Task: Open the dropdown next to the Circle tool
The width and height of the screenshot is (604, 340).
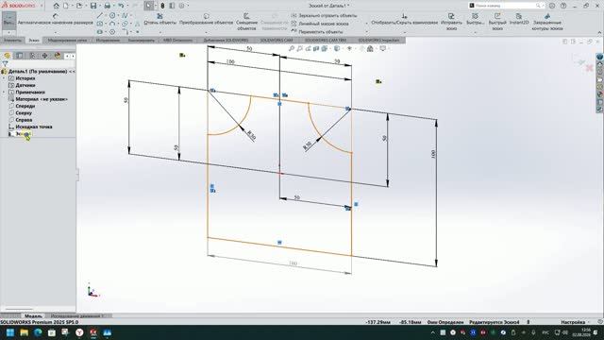Action: [x=118, y=16]
